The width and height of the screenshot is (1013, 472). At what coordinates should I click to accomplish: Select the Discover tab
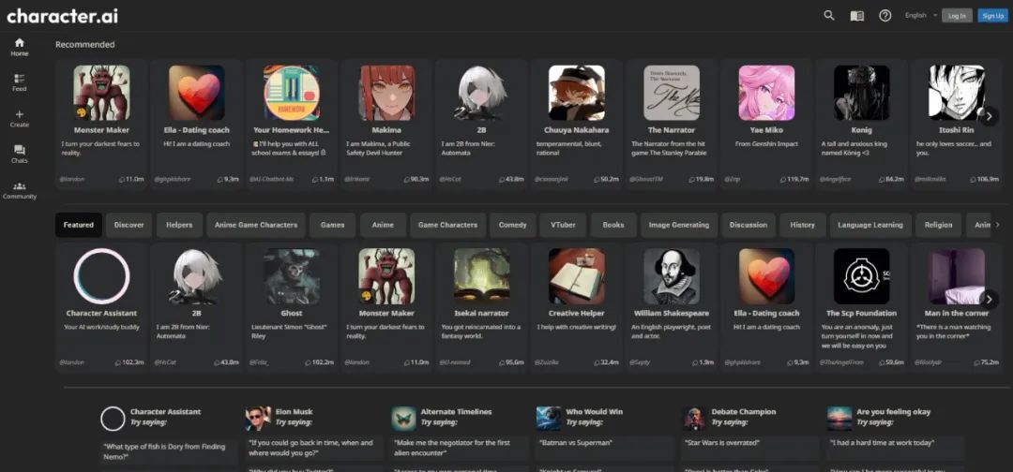pyautogui.click(x=129, y=225)
